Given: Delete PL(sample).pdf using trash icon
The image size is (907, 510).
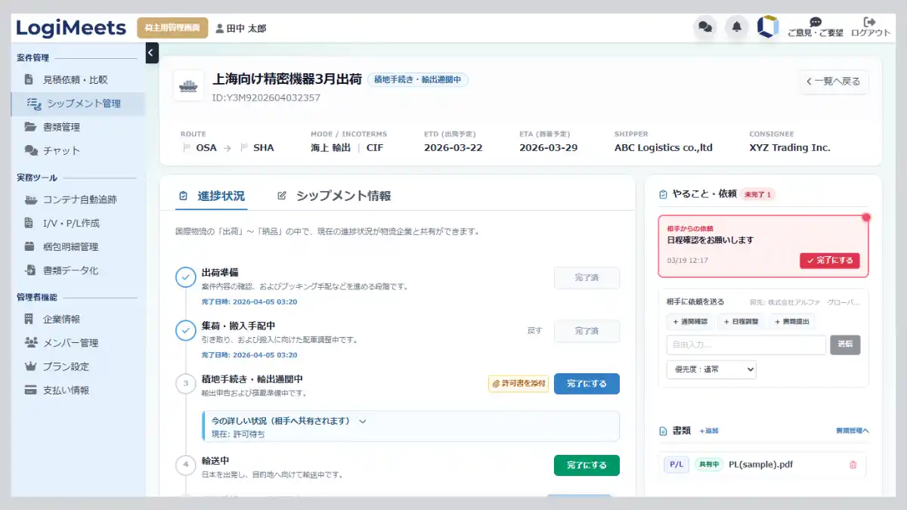Looking at the screenshot, I should (x=853, y=465).
